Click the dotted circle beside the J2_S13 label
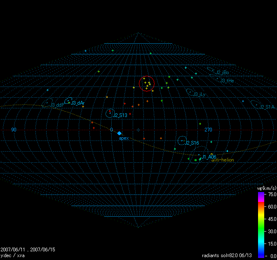Image resolution: width=277 pixels, height=260 pixels. [x=110, y=113]
